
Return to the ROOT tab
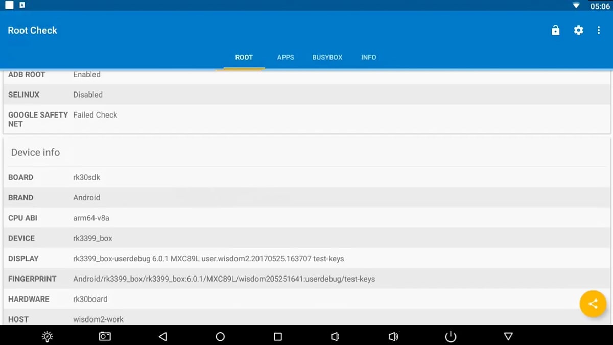[x=244, y=57]
